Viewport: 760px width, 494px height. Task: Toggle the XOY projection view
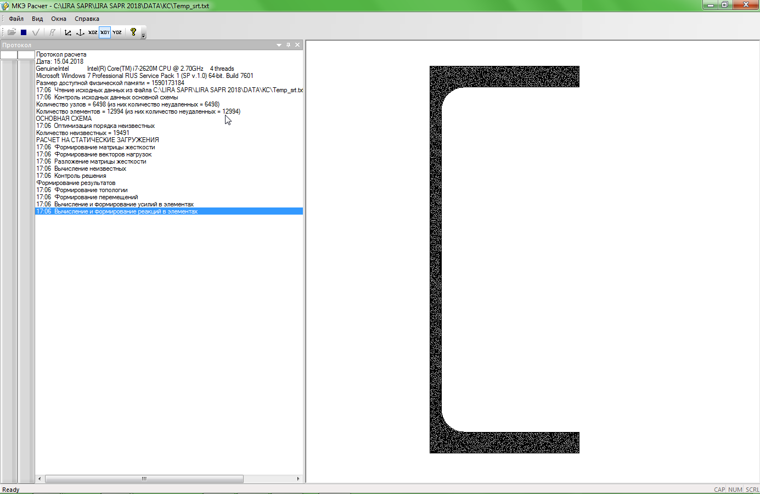(x=105, y=32)
